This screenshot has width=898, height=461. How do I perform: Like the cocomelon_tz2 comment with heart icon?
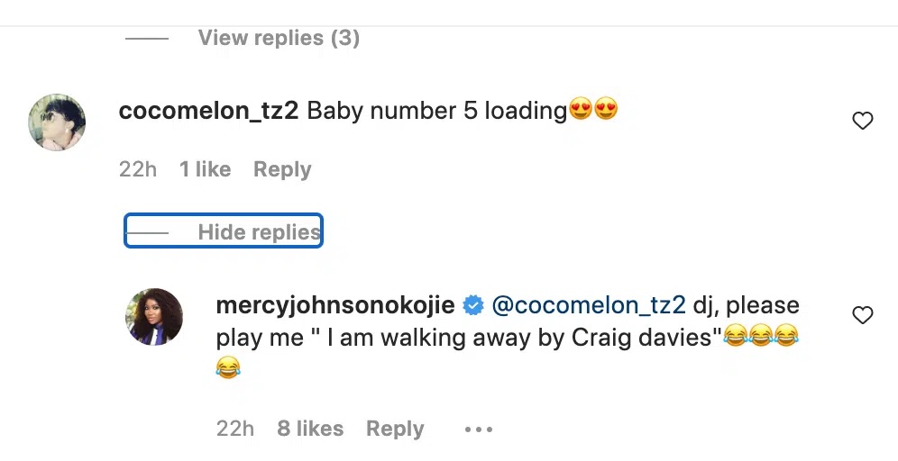[863, 121]
